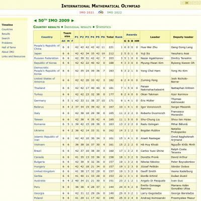This screenshot has width=201, height=201.
Task: Open the Statistics tab
Action: [103, 27]
